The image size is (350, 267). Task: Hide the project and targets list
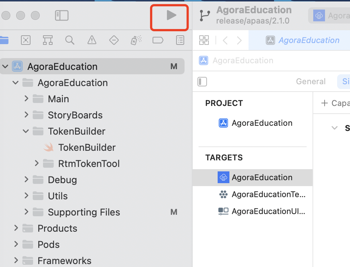(202, 82)
